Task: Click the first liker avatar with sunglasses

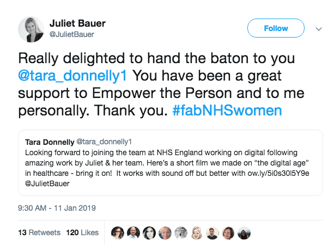Action: click(117, 232)
